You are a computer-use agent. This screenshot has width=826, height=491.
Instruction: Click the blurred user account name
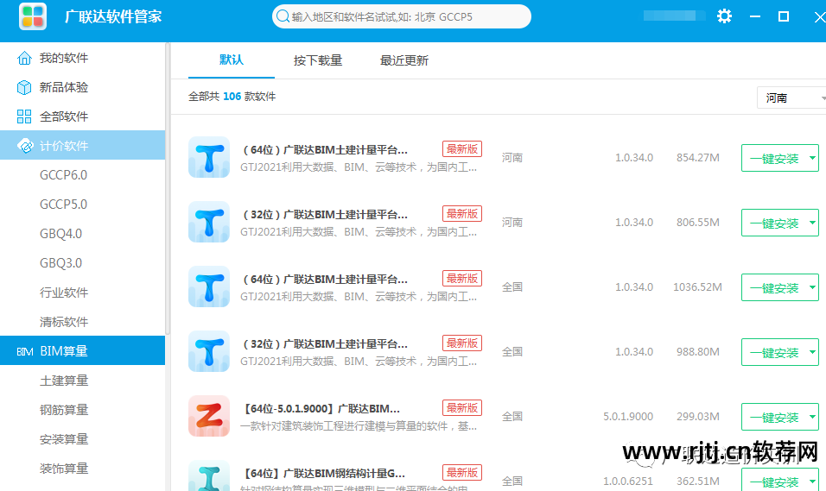tap(674, 16)
